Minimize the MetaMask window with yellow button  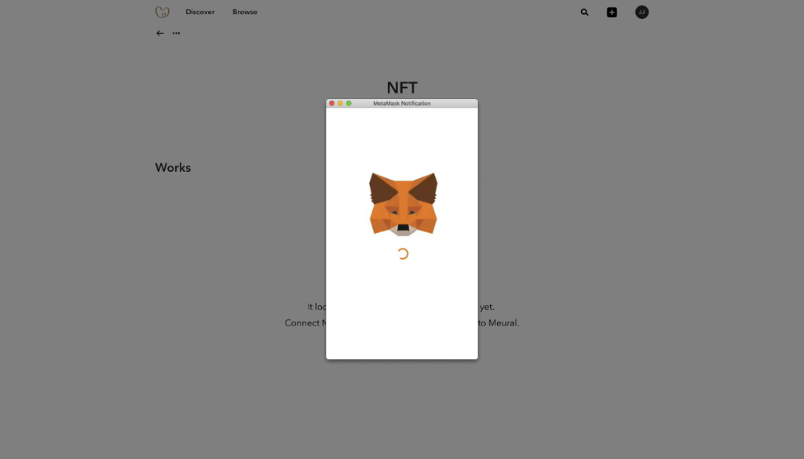(x=340, y=104)
